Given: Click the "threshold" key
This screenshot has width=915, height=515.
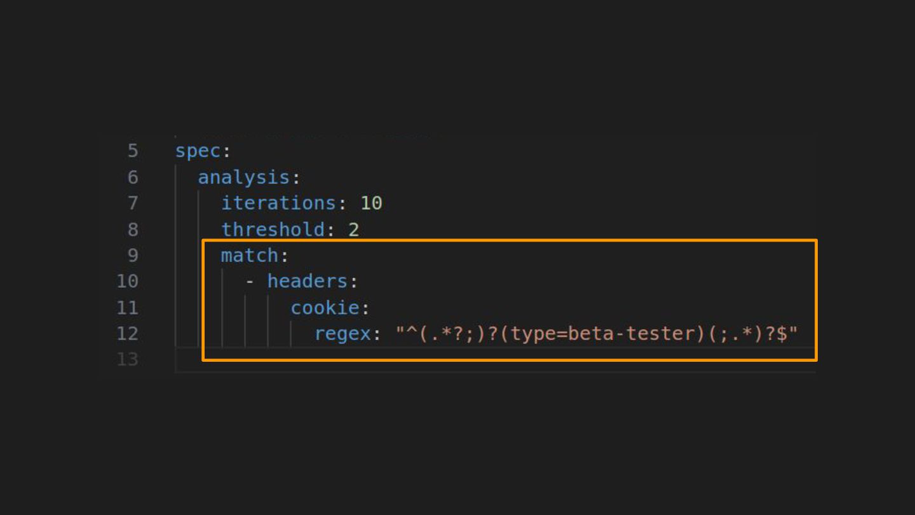Looking at the screenshot, I should 273,229.
